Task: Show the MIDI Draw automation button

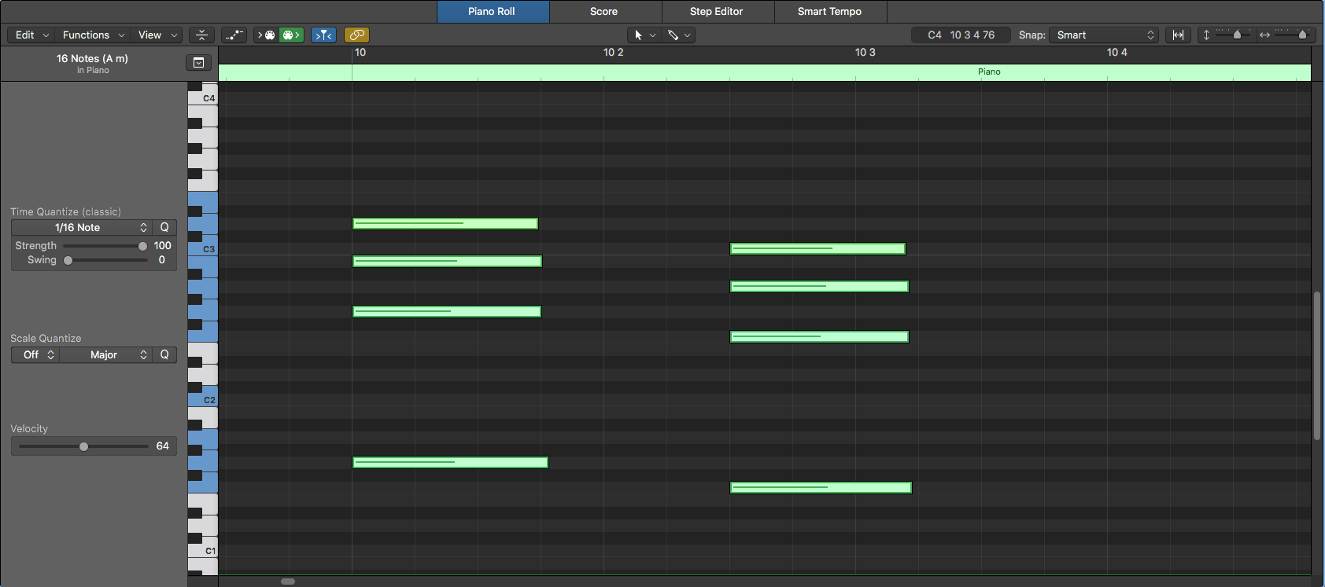Action: tap(234, 35)
